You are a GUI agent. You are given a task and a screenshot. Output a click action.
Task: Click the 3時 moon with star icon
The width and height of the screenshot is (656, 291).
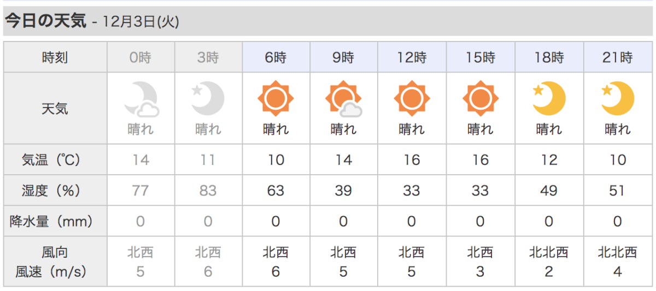point(208,99)
